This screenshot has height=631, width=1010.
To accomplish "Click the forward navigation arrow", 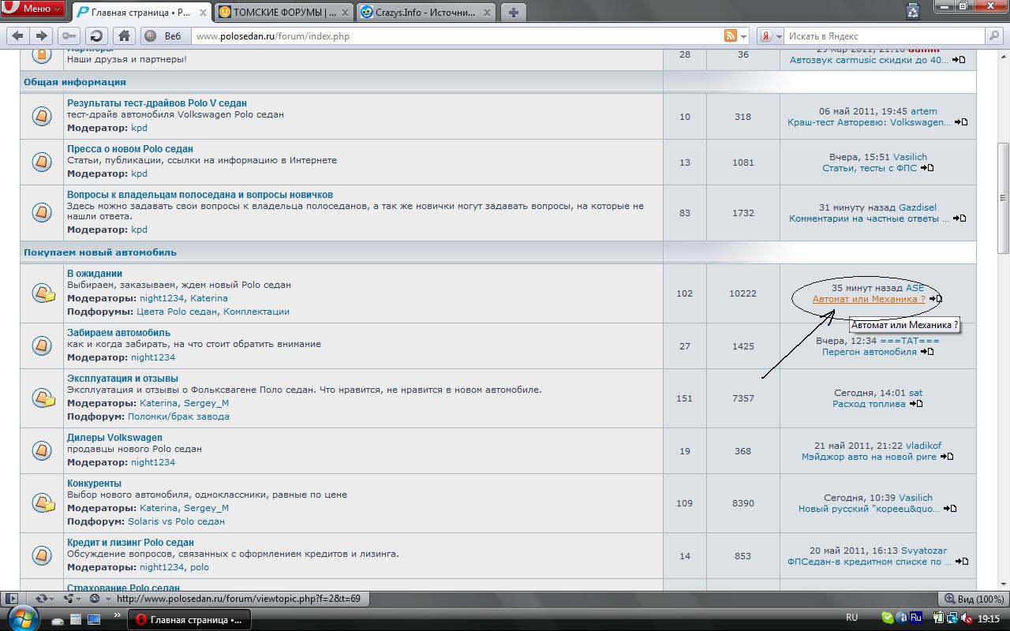I will (x=42, y=35).
